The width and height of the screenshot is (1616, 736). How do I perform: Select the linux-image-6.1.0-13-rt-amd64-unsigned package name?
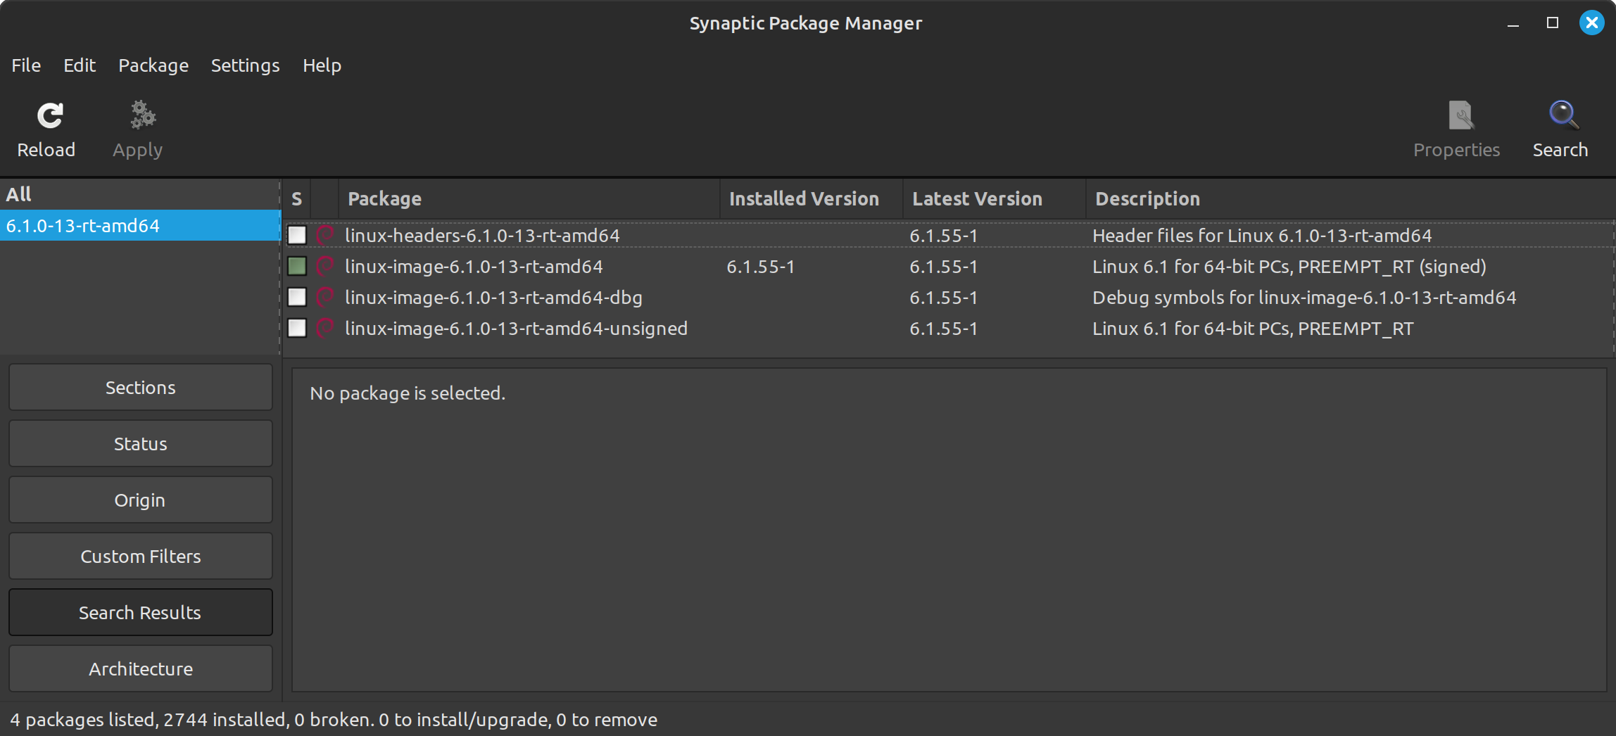point(516,328)
